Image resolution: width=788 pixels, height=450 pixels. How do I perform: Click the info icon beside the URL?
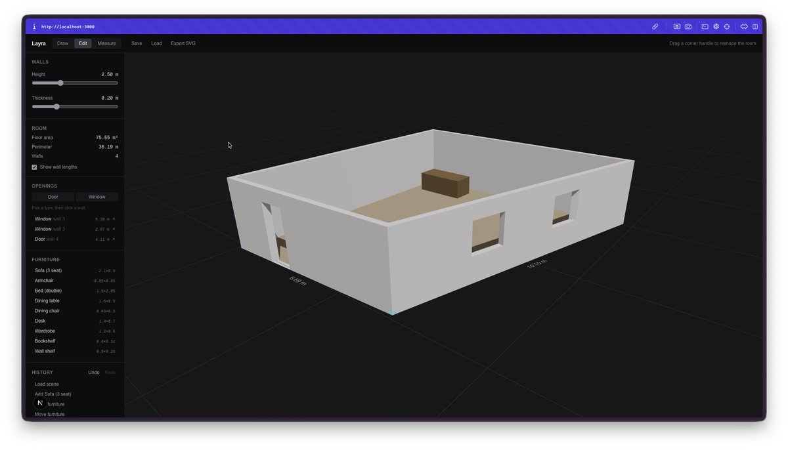pyautogui.click(x=34, y=27)
